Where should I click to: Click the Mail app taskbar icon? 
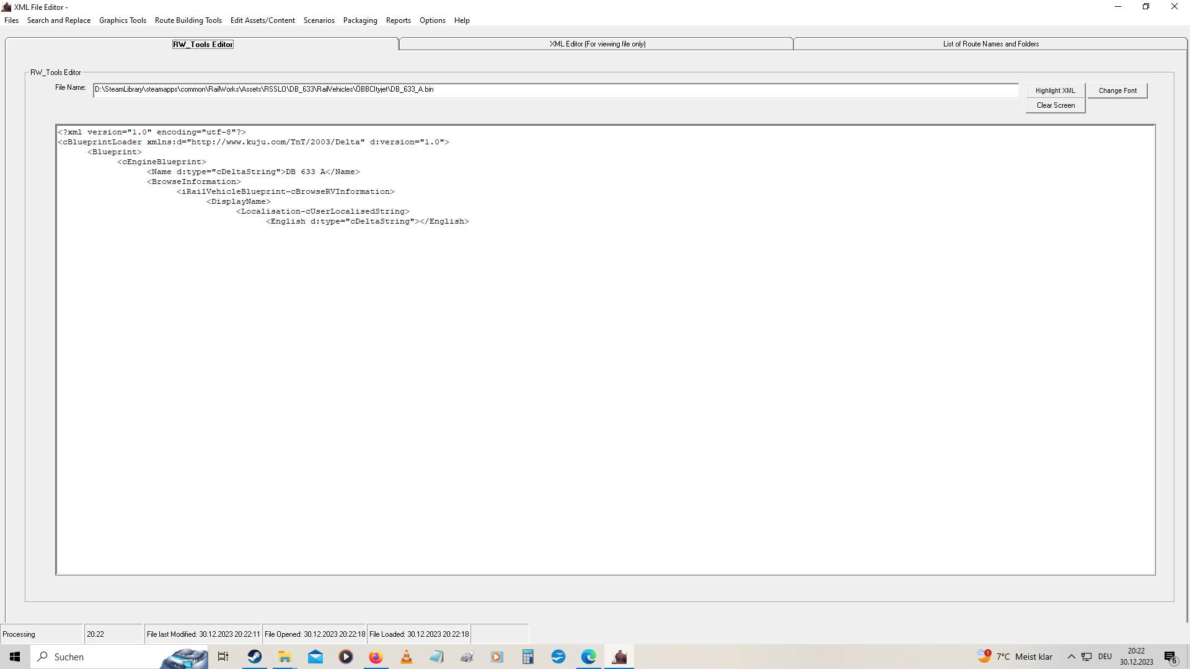315,657
